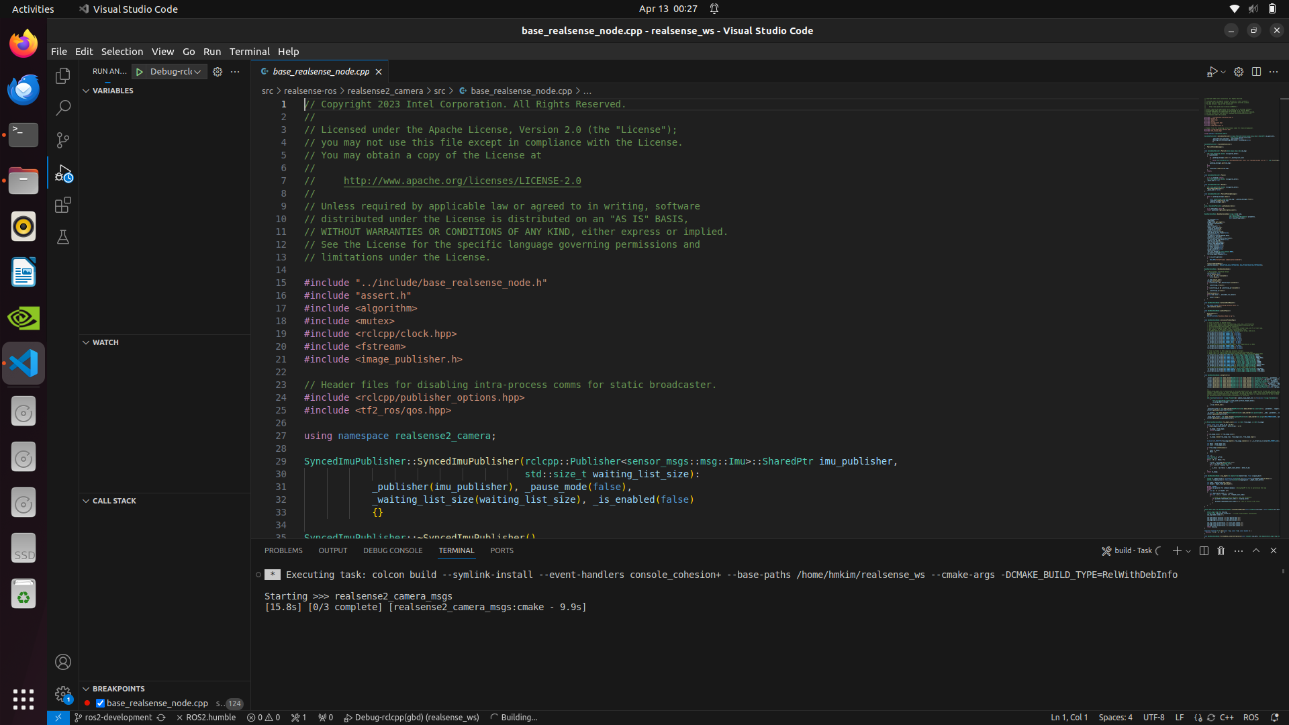Close the bottom panel

point(1274,550)
